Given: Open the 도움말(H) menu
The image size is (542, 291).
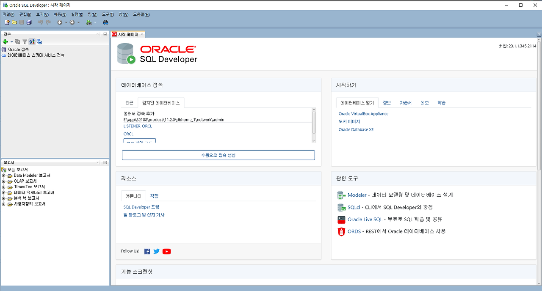Looking at the screenshot, I should click(x=141, y=14).
